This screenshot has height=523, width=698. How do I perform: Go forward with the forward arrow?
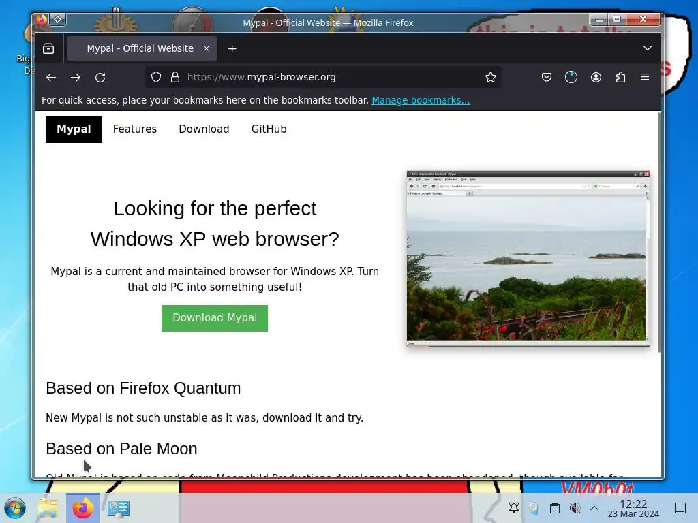[x=76, y=78]
